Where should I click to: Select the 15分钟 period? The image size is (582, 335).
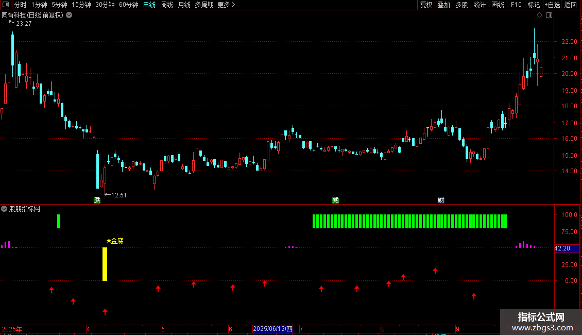pos(81,5)
